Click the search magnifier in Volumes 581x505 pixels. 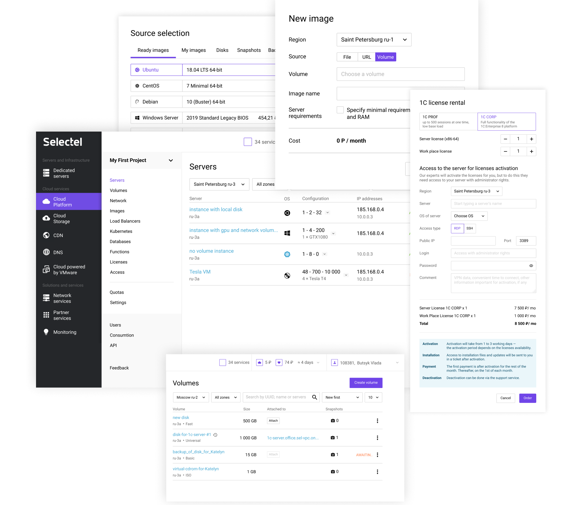(x=314, y=397)
